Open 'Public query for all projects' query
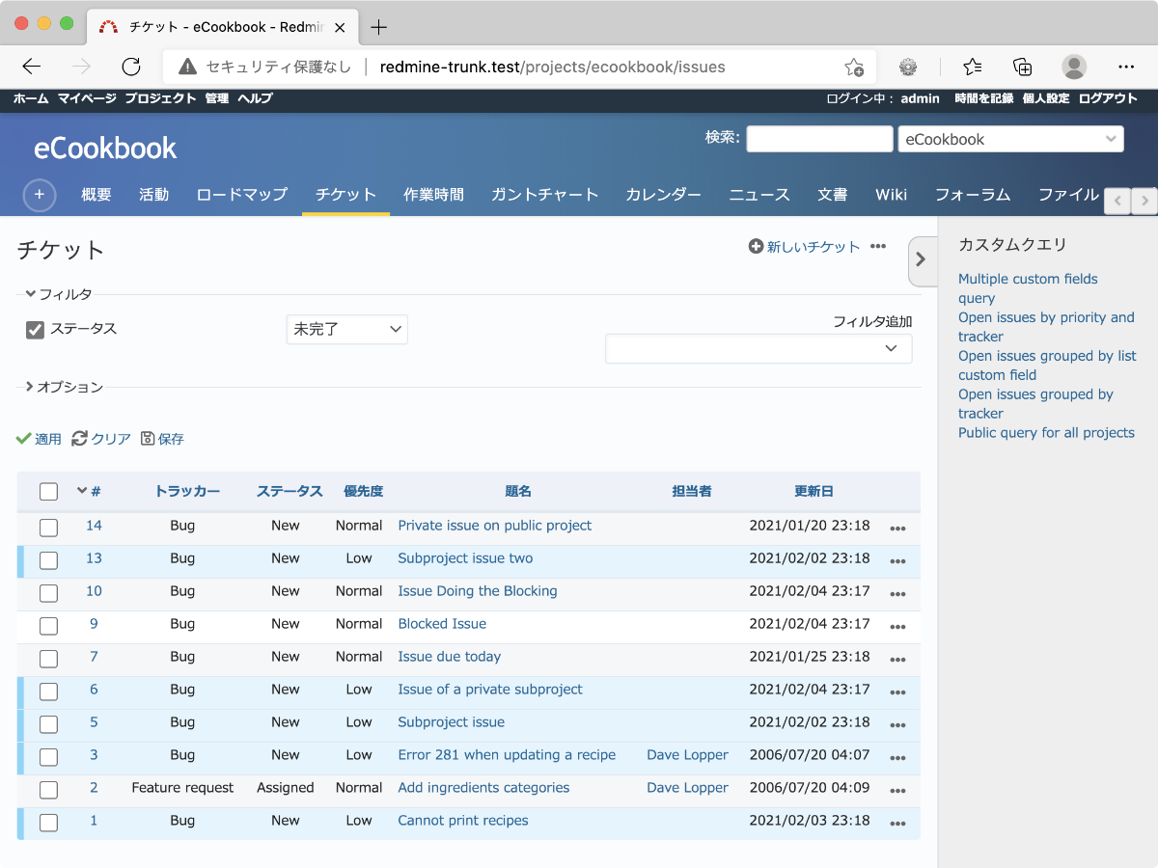This screenshot has height=868, width=1158. [1046, 433]
